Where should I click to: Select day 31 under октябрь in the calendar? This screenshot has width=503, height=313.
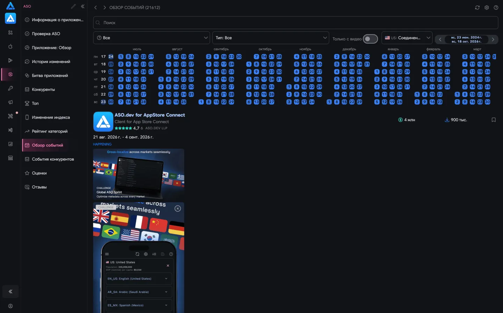click(279, 79)
